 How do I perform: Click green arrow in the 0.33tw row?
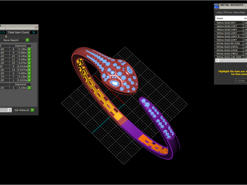click(29, 88)
